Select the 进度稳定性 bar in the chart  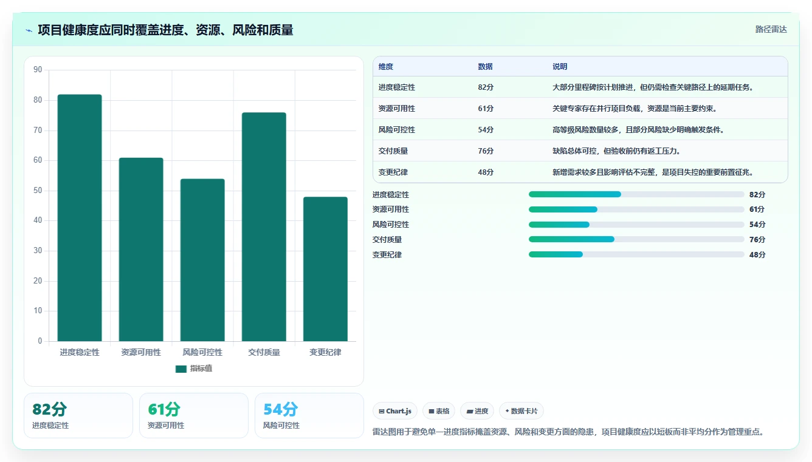[x=80, y=218]
